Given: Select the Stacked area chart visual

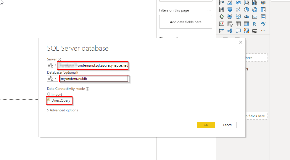Looking at the screenshot, I should click(x=238, y=3).
